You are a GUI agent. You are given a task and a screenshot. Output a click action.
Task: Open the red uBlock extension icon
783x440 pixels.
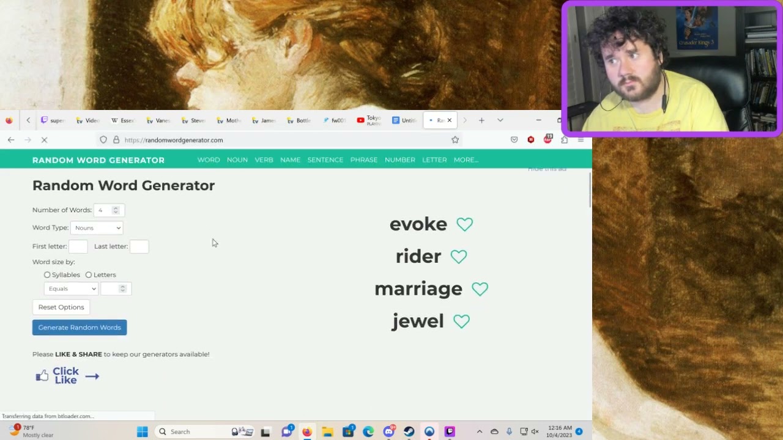click(531, 140)
